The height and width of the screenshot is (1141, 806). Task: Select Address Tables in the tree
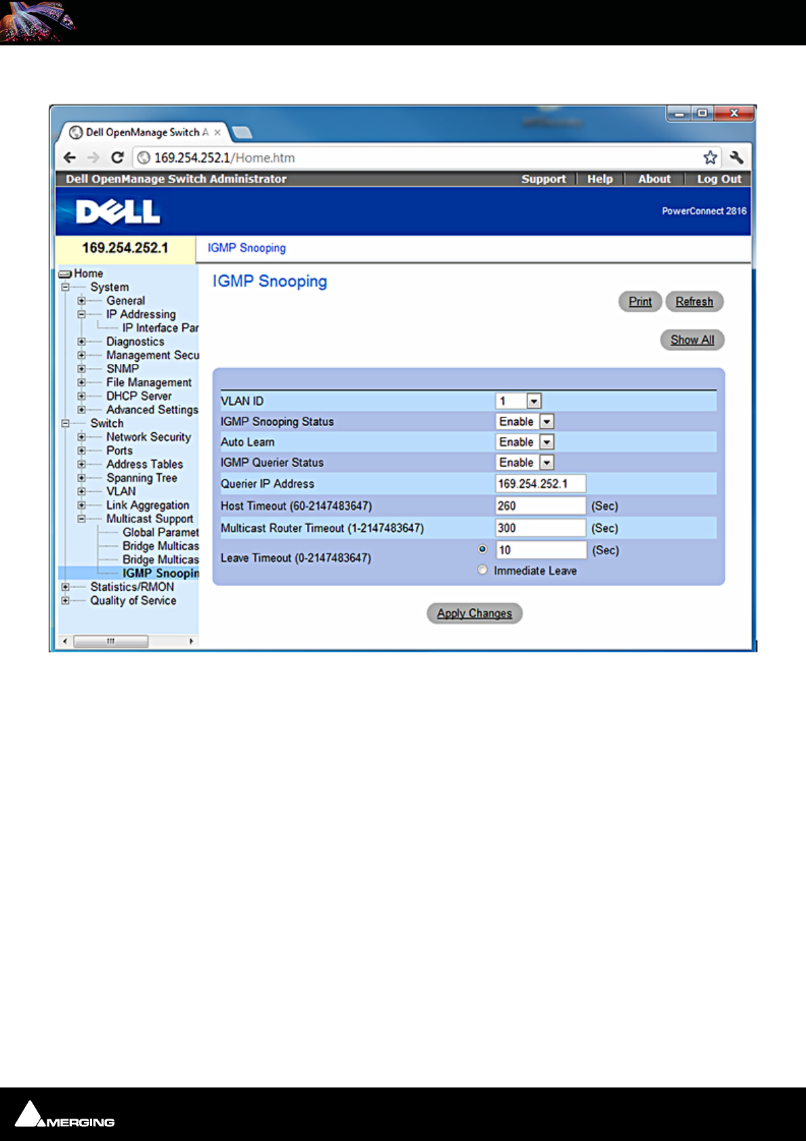tap(144, 464)
